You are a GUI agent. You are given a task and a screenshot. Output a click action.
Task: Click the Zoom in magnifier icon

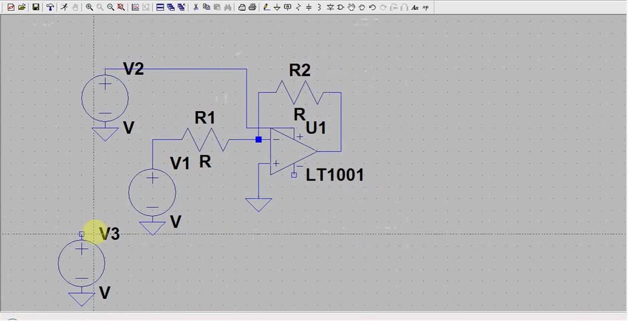point(90,7)
